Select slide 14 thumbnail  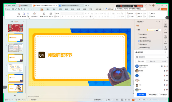(x=16, y=58)
